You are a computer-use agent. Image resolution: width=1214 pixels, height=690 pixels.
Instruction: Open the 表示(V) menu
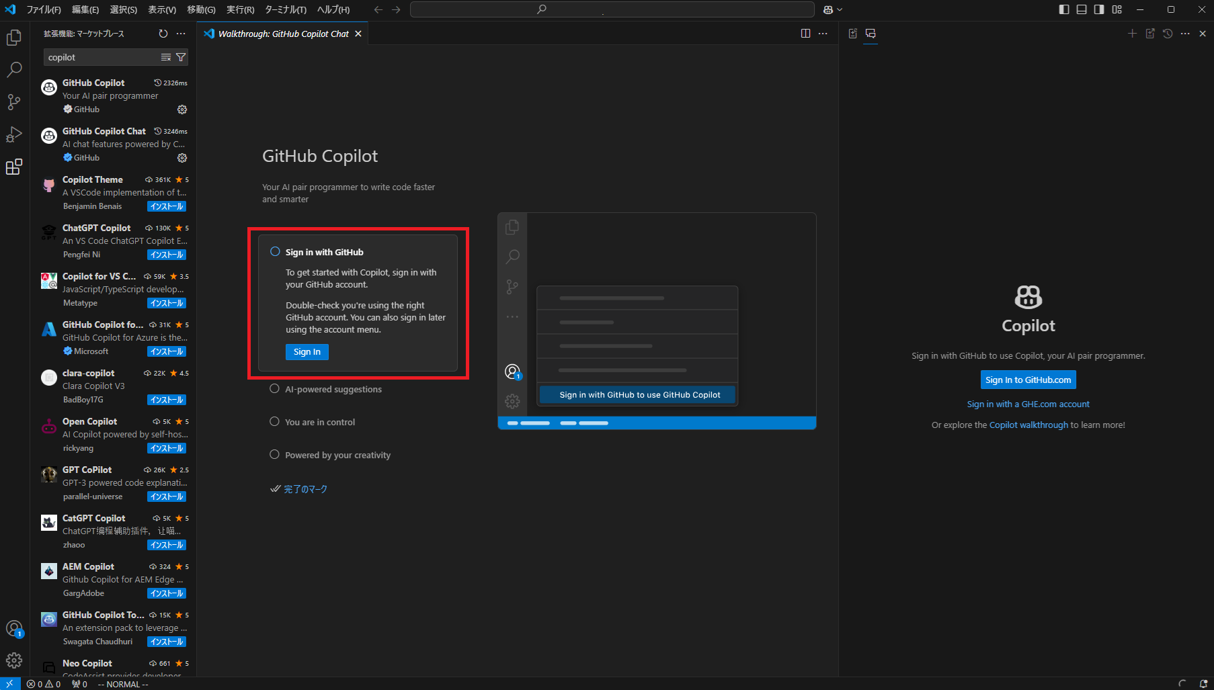pyautogui.click(x=161, y=9)
